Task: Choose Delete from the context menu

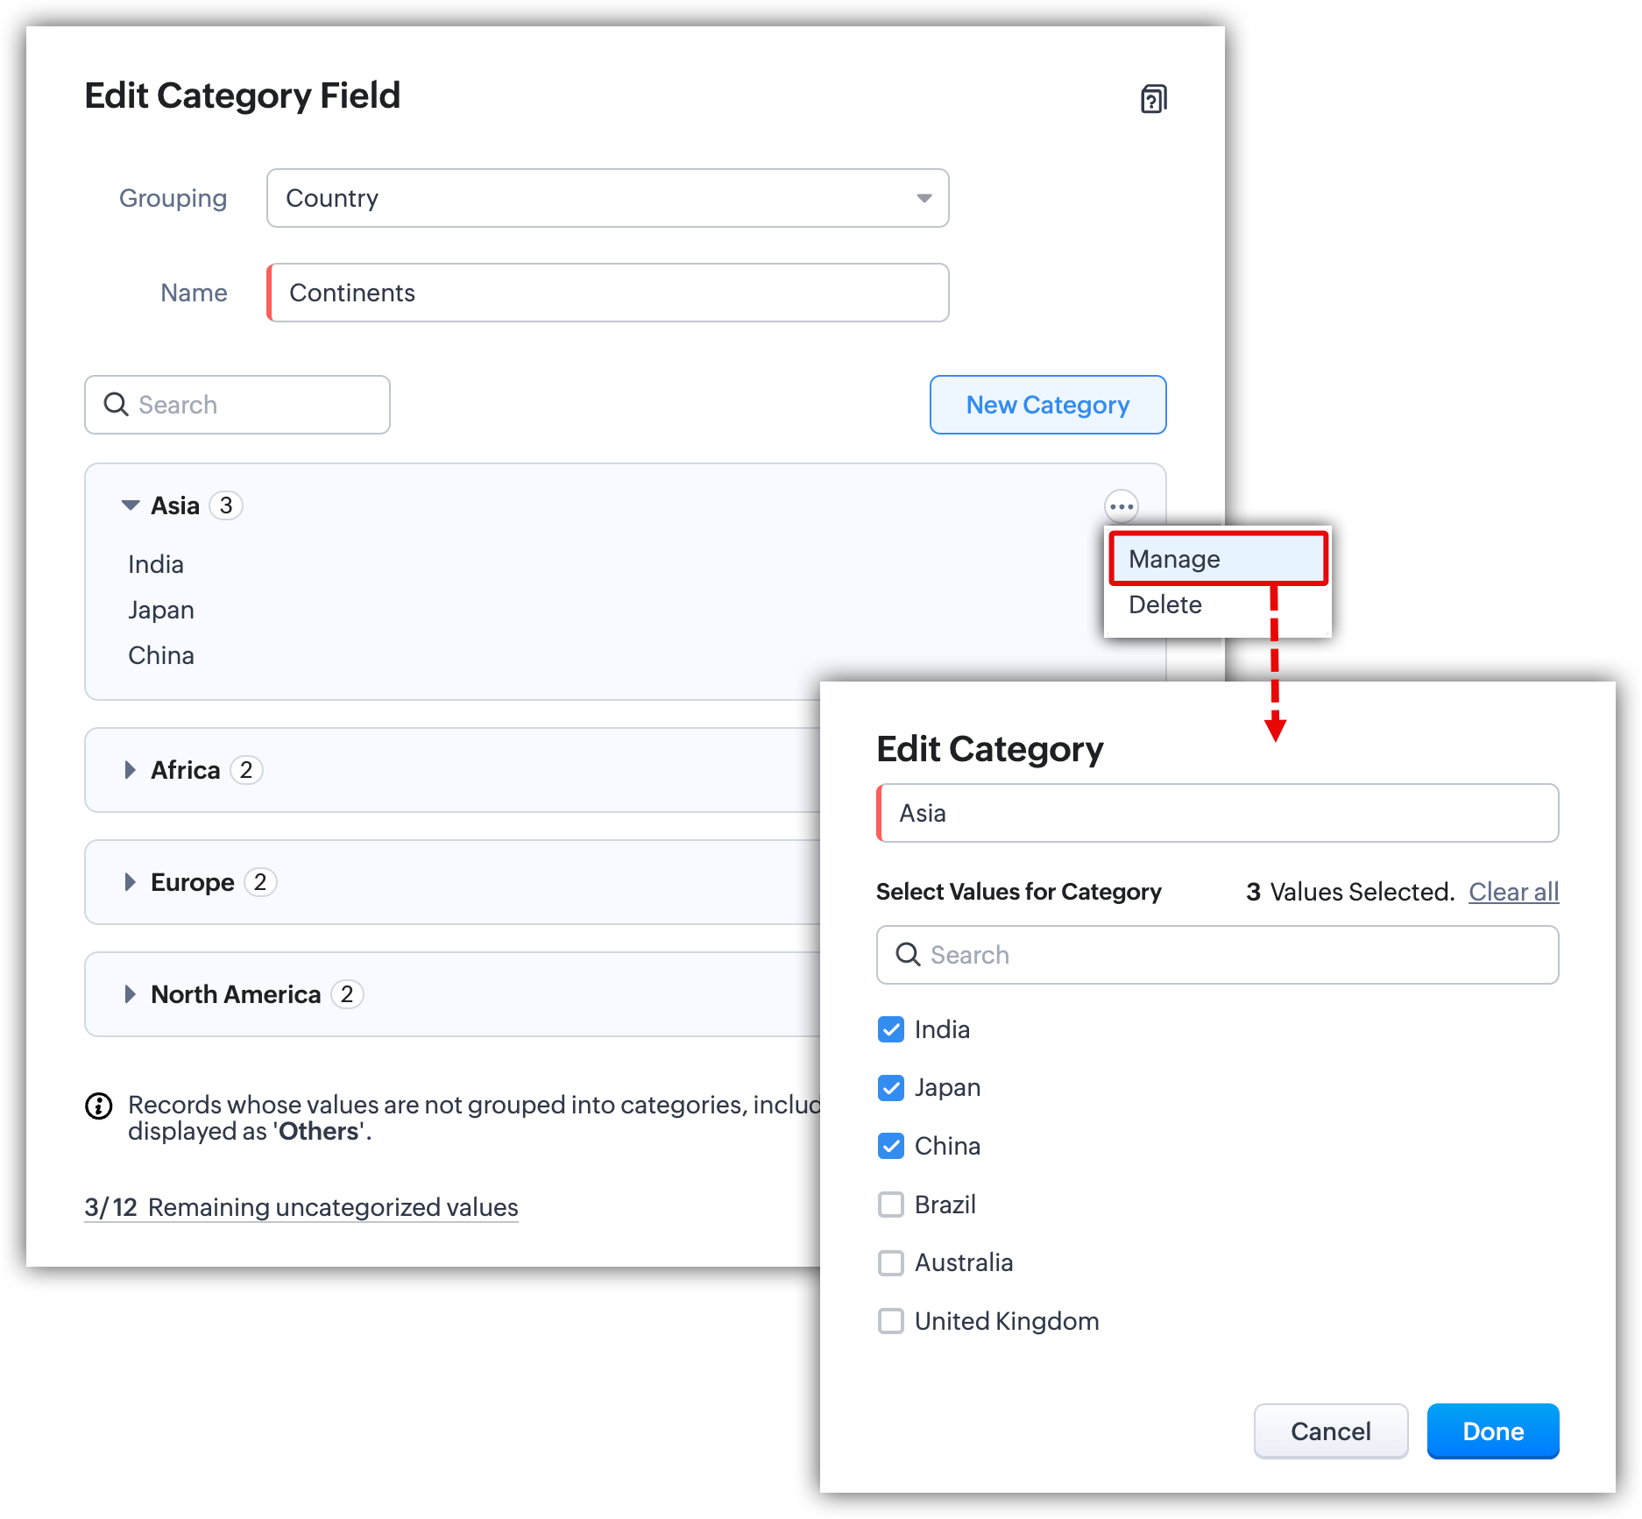Action: click(1165, 605)
